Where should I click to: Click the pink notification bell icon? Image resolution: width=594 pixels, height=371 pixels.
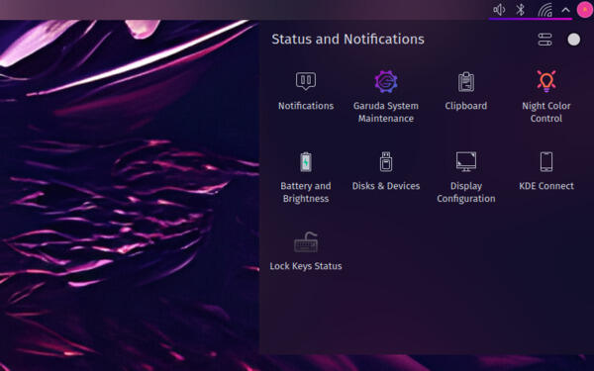[585, 10]
